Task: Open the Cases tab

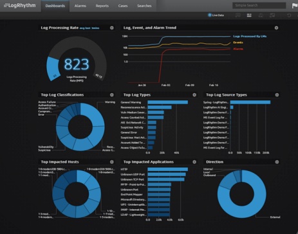Action: pos(123,6)
